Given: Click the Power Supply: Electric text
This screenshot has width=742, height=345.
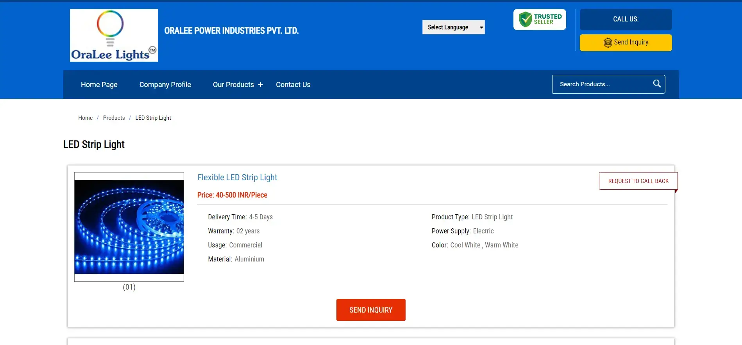Looking at the screenshot, I should [x=463, y=231].
